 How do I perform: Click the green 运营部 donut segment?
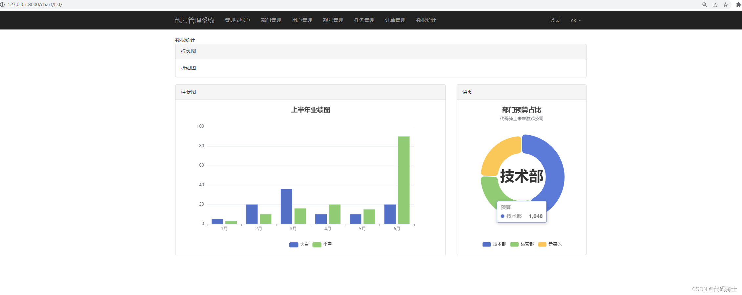[490, 190]
